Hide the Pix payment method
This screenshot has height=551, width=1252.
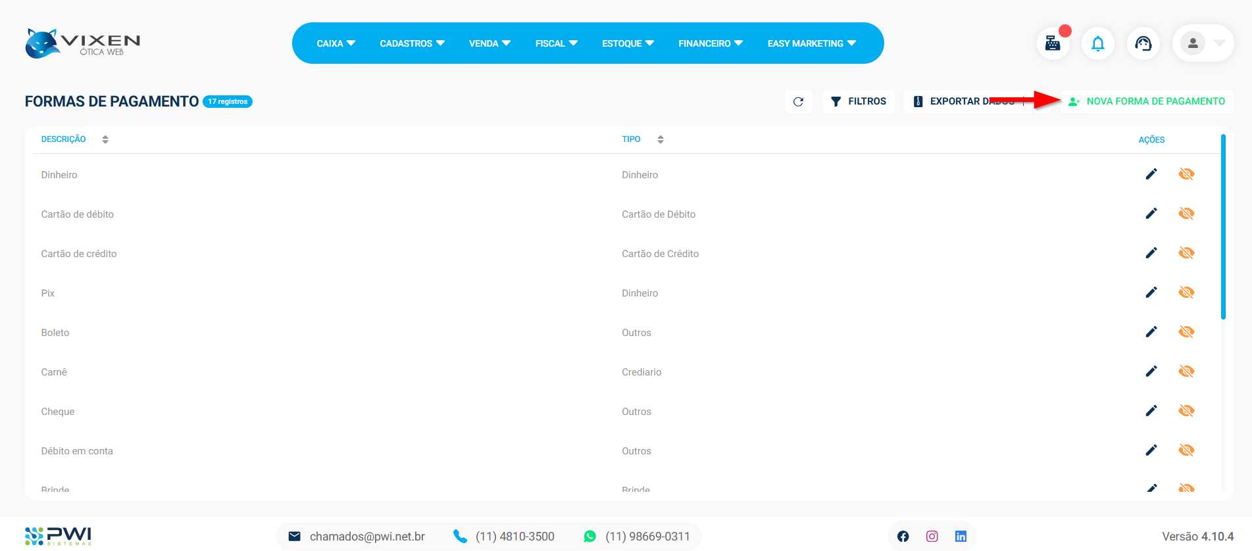1186,293
